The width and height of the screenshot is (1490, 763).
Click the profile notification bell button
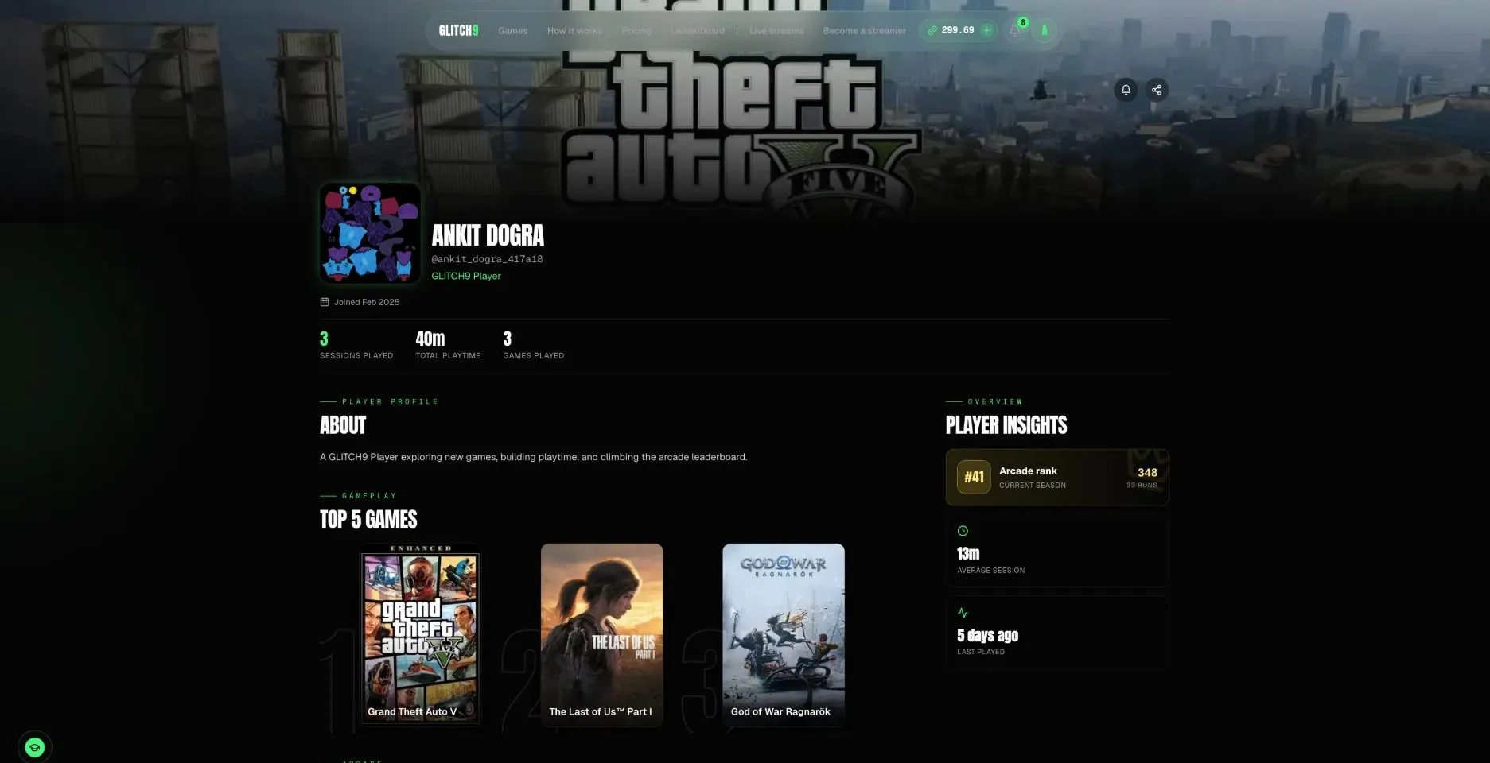[x=1126, y=90]
